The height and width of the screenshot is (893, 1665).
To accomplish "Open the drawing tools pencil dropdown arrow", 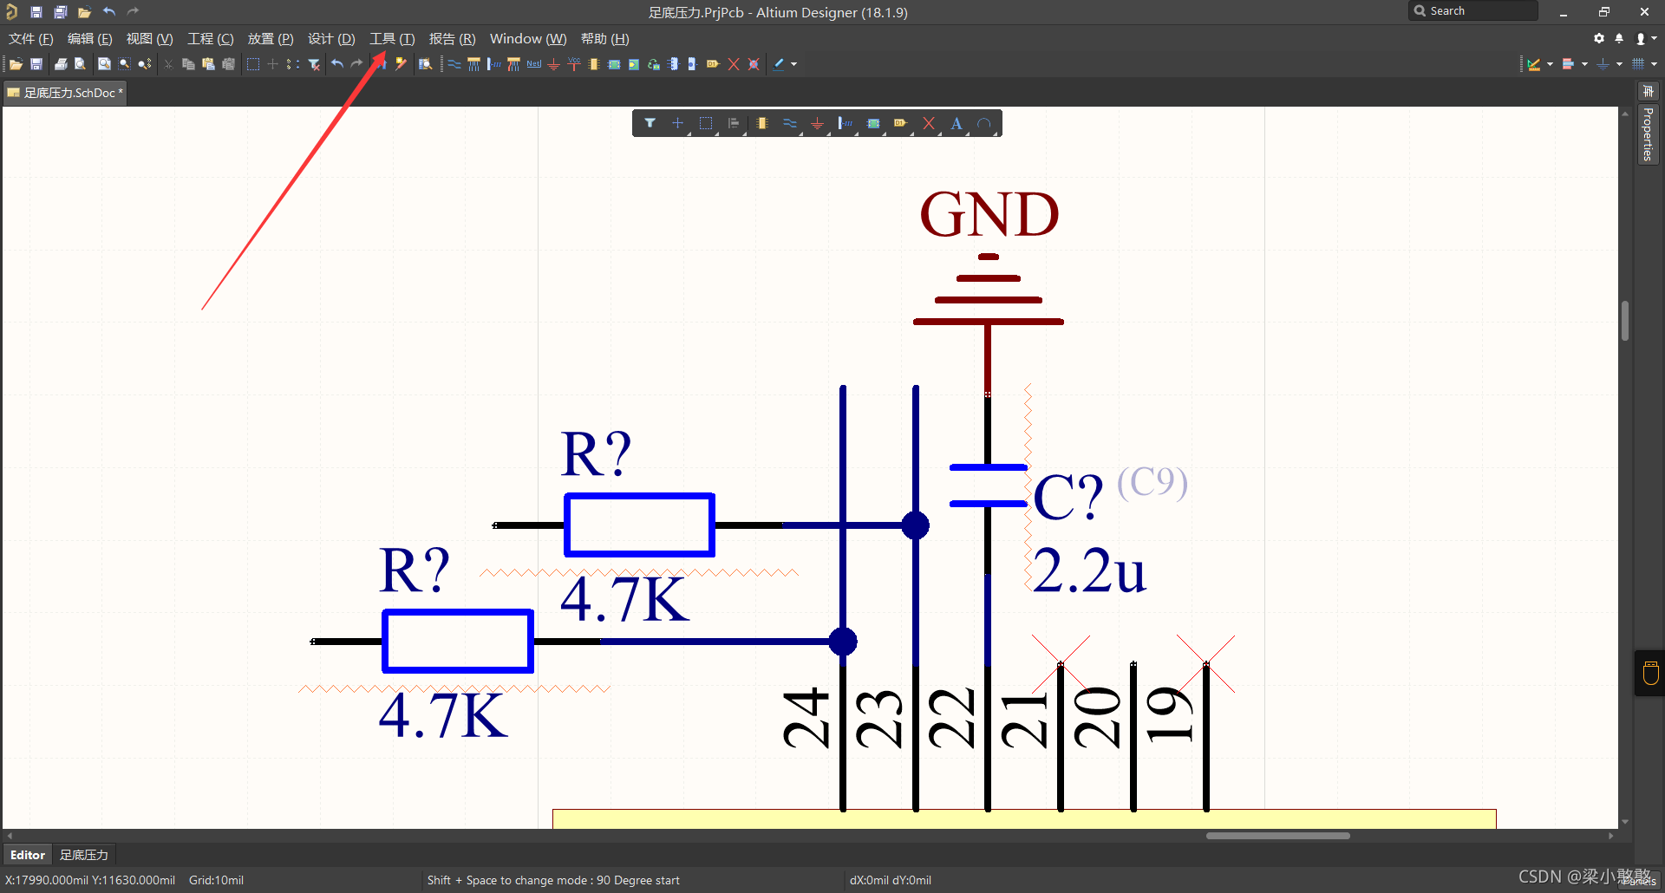I will pyautogui.click(x=793, y=64).
